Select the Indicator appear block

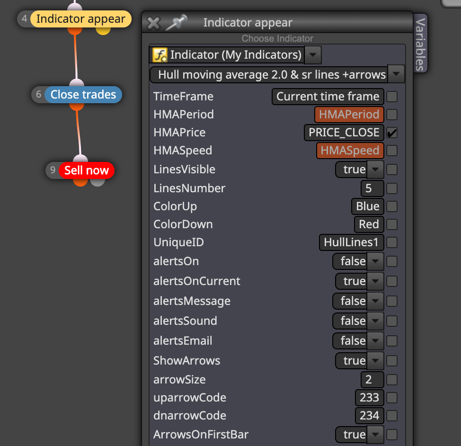[x=81, y=19]
